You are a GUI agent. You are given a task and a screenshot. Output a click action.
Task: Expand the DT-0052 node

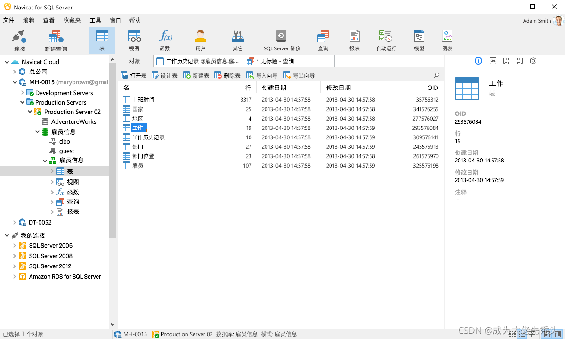tap(15, 222)
